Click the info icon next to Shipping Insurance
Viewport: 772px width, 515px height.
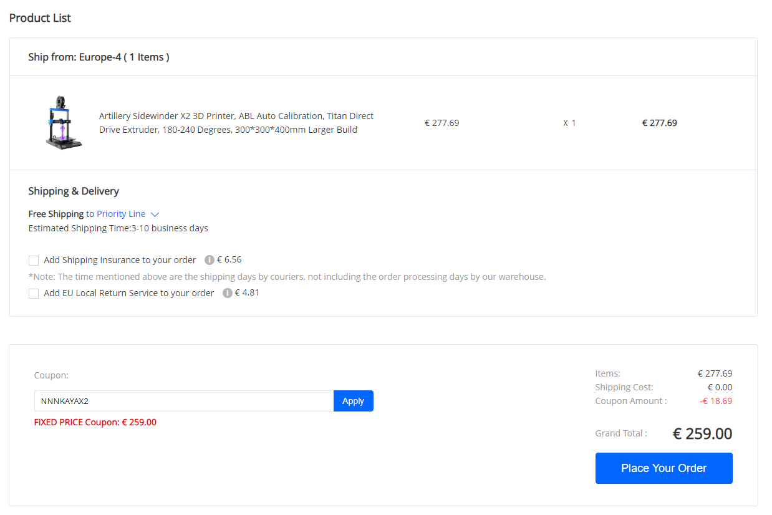pos(210,260)
